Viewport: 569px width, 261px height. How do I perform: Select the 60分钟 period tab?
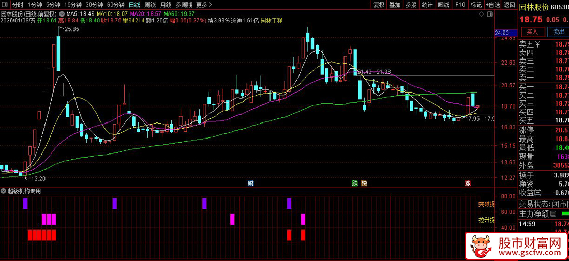pyautogui.click(x=116, y=5)
